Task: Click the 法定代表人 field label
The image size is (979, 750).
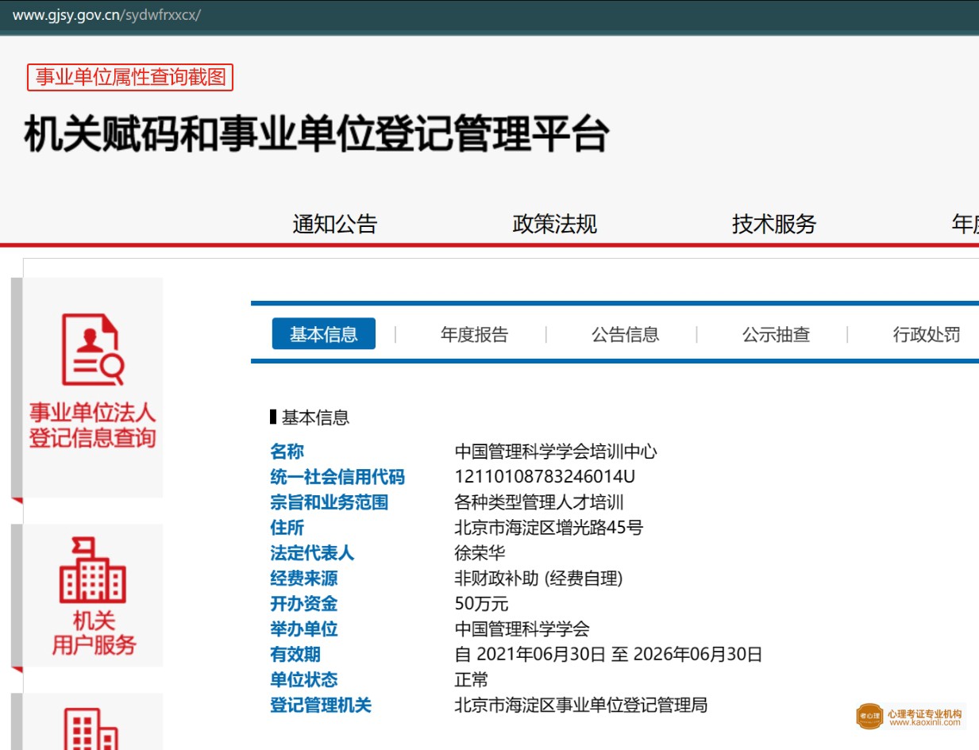Action: (x=312, y=554)
